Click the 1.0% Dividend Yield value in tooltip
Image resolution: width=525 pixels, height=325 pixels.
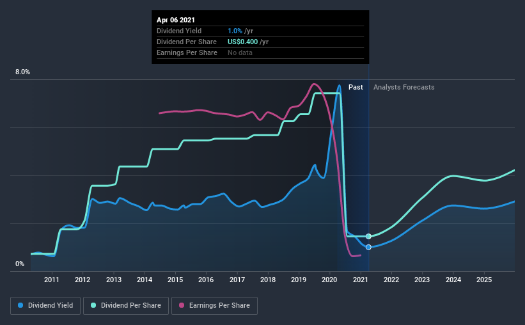pyautogui.click(x=235, y=31)
